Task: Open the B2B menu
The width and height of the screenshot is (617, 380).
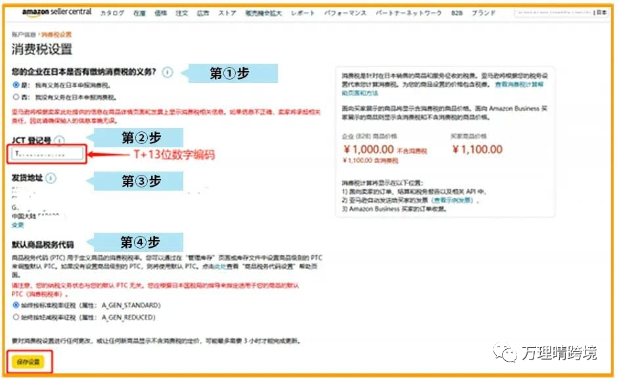Action: tap(457, 13)
